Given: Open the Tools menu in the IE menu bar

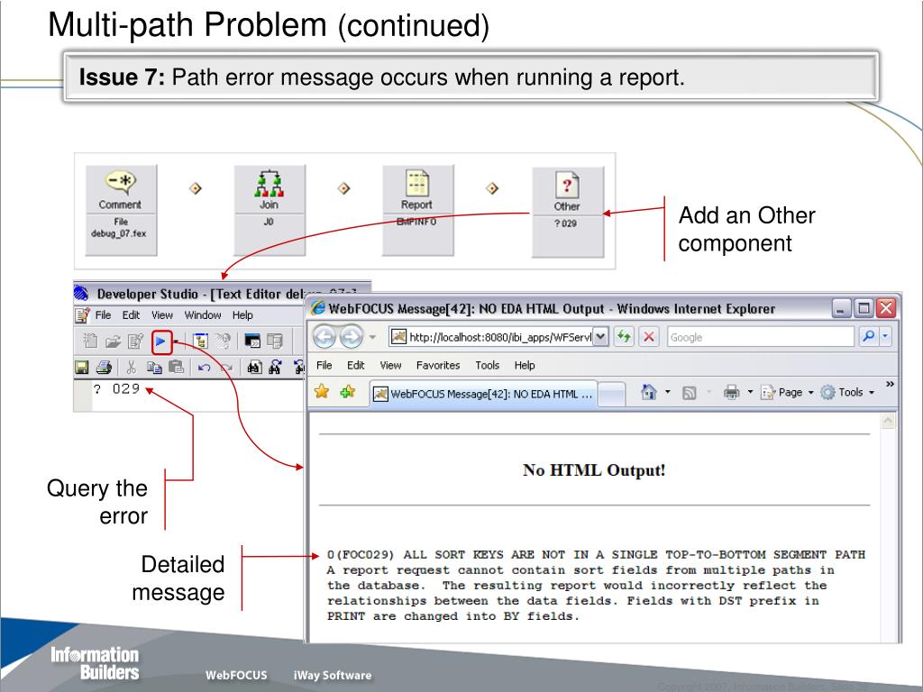Looking at the screenshot, I should [488, 366].
